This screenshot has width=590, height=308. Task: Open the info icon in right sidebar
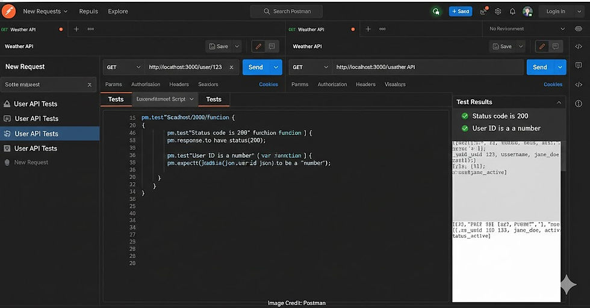click(x=579, y=103)
